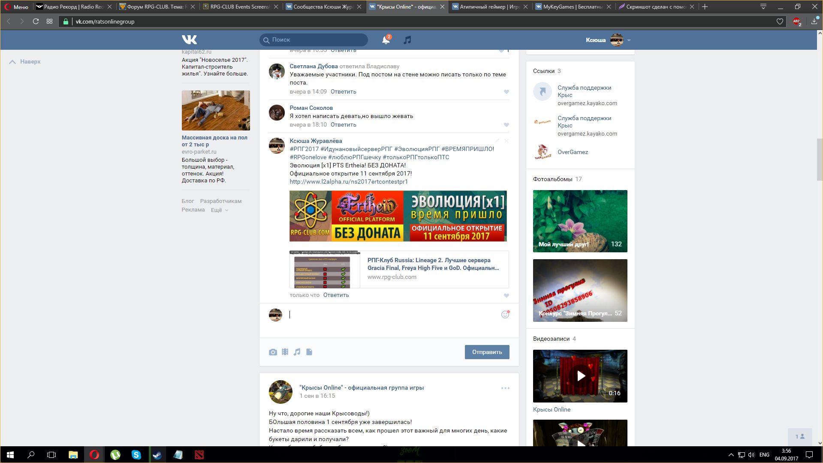Open the Фотоальбомы section header
Viewport: 823px width, 463px height.
pyautogui.click(x=552, y=179)
